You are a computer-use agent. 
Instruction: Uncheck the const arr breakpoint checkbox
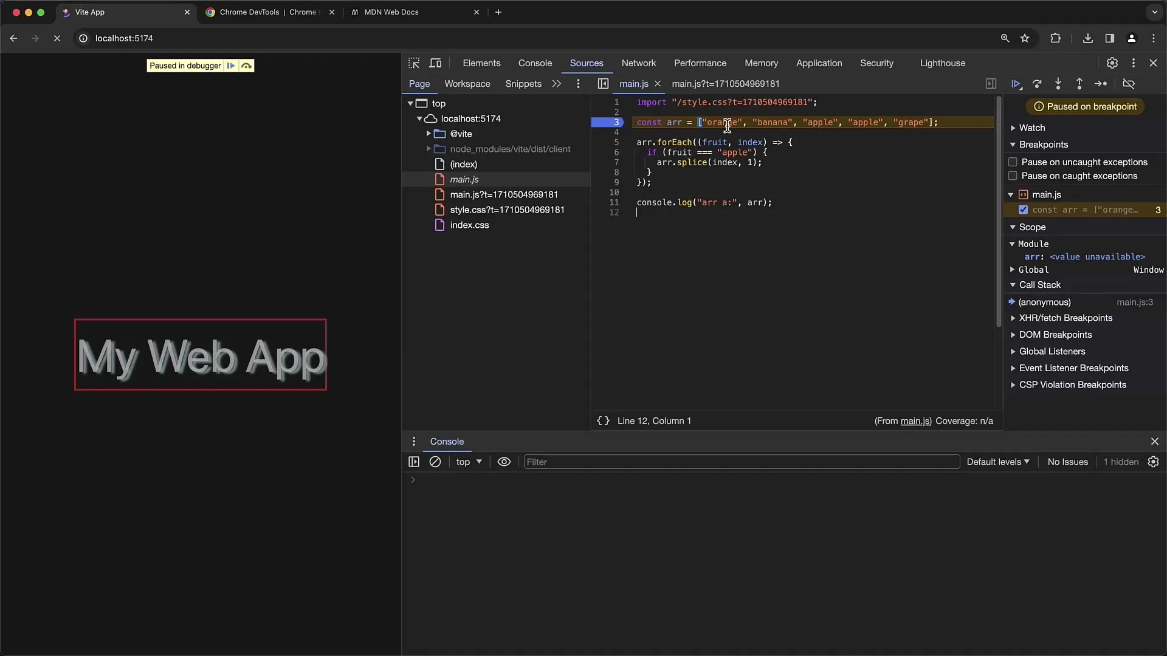point(1024,210)
